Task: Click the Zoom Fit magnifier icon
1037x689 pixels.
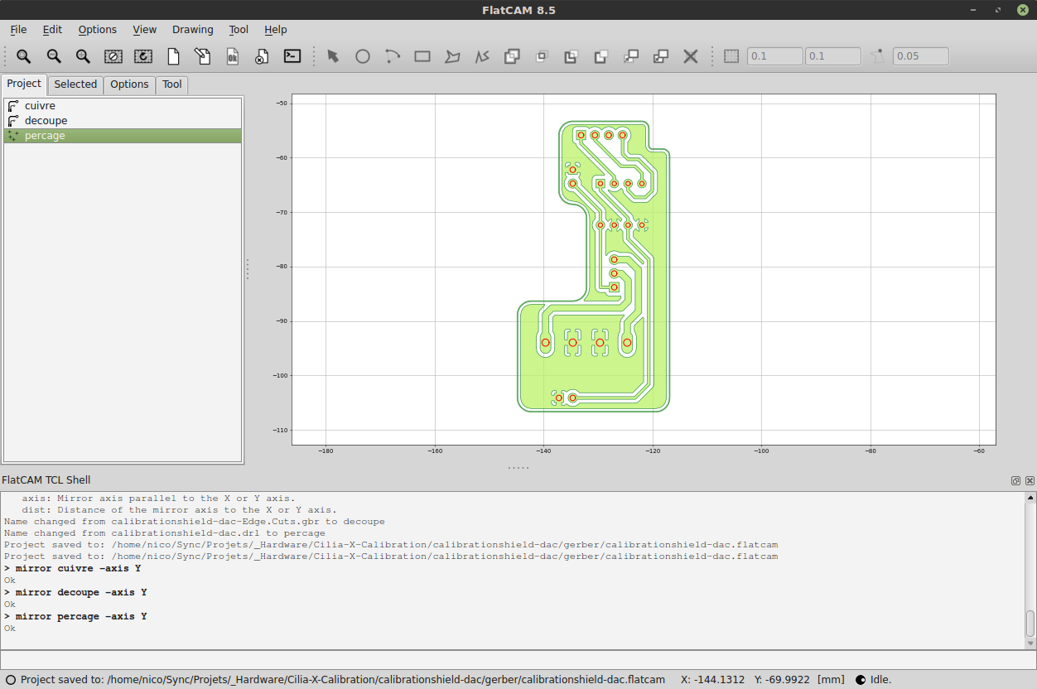Action: click(23, 56)
